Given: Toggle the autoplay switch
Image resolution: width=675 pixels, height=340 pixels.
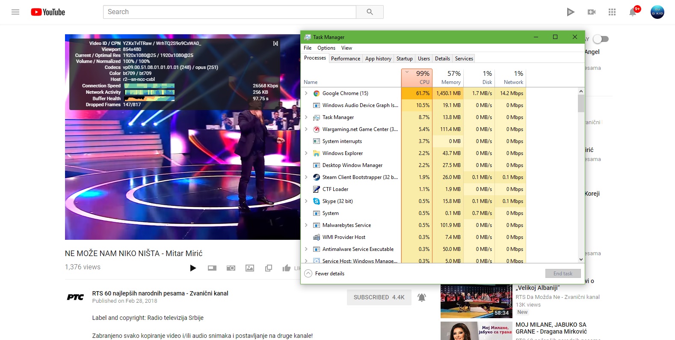Looking at the screenshot, I should pyautogui.click(x=600, y=39).
